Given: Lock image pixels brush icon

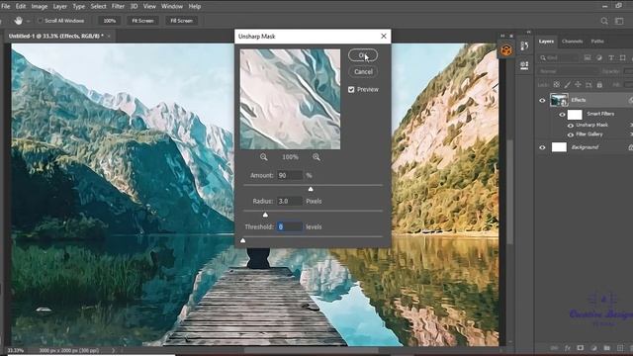Looking at the screenshot, I should pos(567,85).
